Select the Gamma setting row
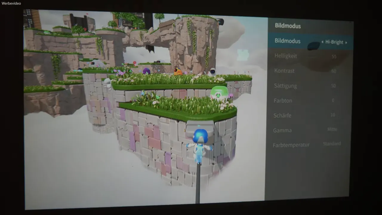382x215 pixels. [282, 130]
